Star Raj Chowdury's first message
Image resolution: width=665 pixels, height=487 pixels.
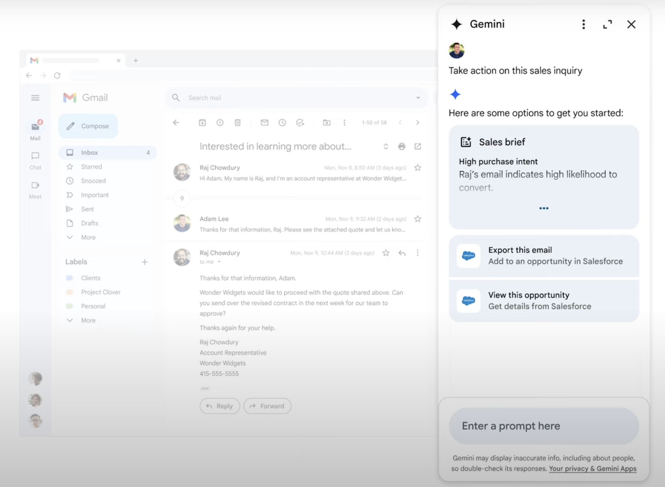417,168
